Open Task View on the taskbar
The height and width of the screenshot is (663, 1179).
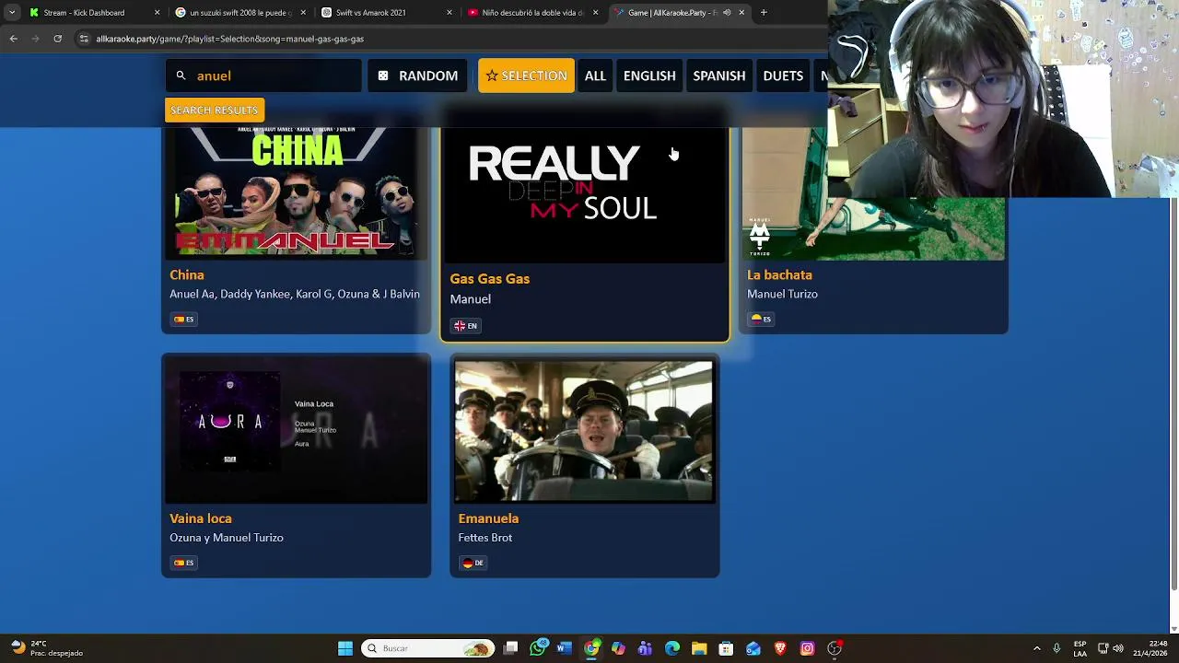pos(511,648)
